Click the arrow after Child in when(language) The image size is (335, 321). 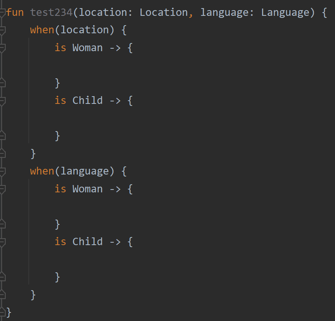(x=115, y=242)
